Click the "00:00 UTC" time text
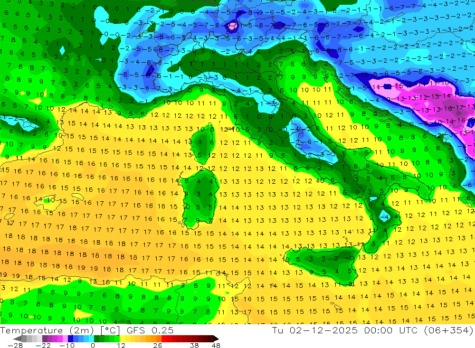 391,330
